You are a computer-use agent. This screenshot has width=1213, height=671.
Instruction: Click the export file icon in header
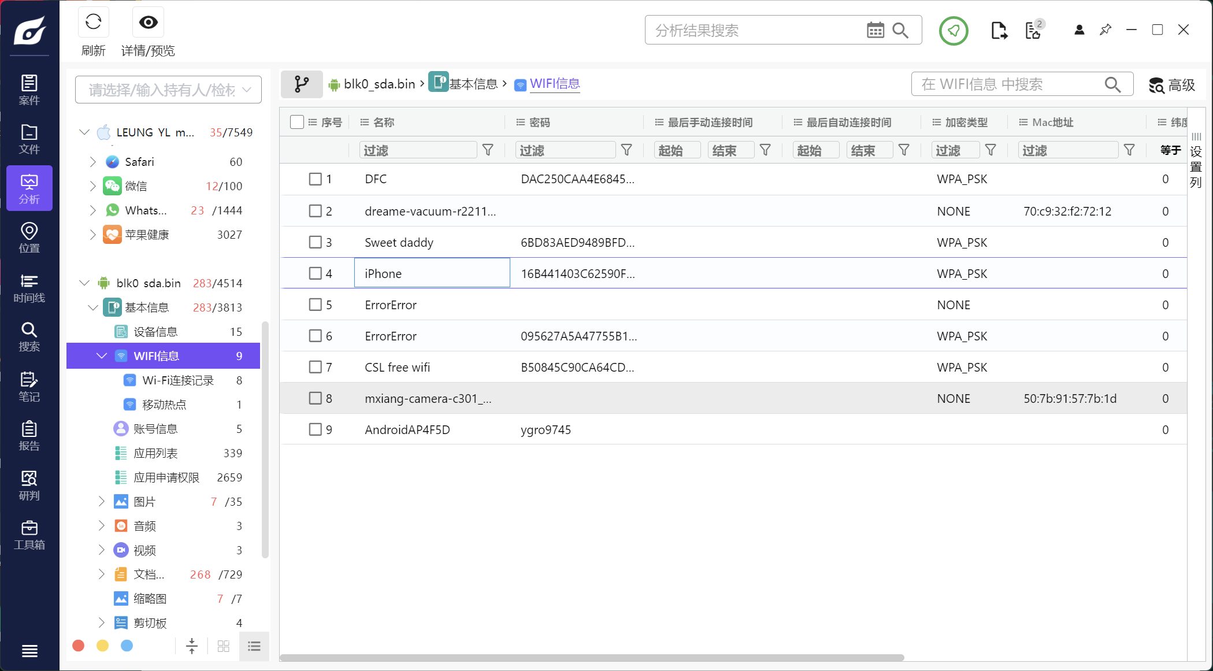pyautogui.click(x=999, y=30)
